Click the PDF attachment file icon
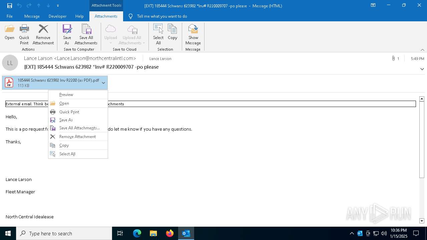The width and height of the screenshot is (427, 240). 9,83
